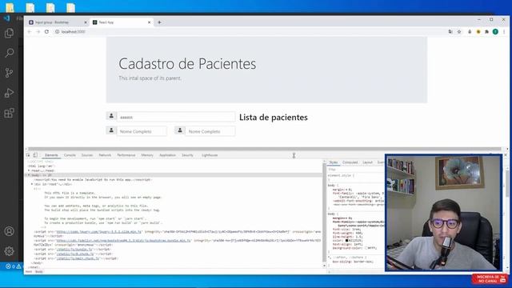Close the Input group Bootstrap tab

point(86,22)
